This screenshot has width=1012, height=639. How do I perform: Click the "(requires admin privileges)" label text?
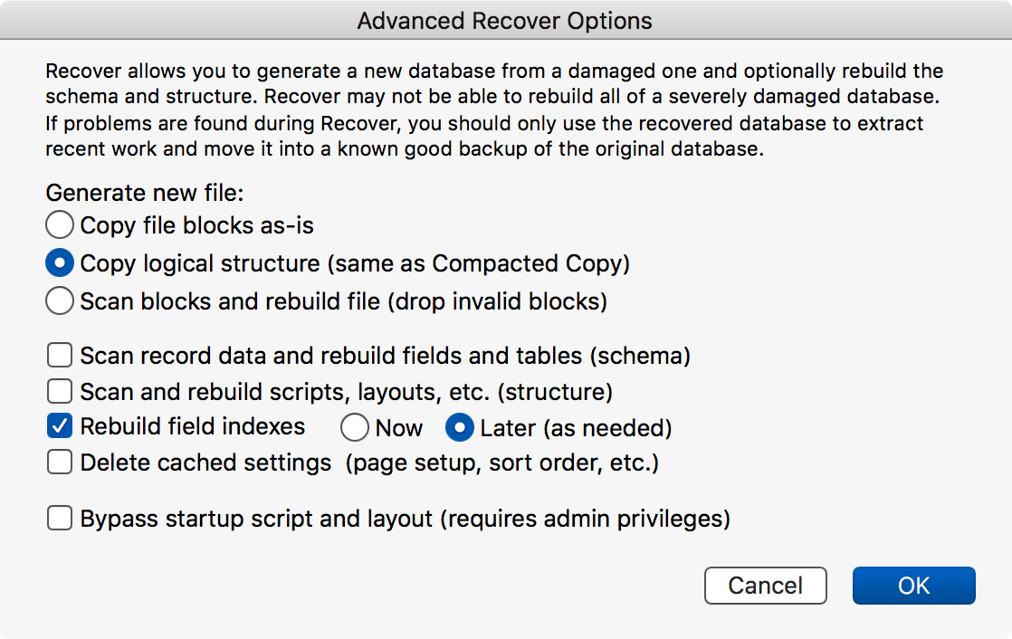click(x=585, y=520)
